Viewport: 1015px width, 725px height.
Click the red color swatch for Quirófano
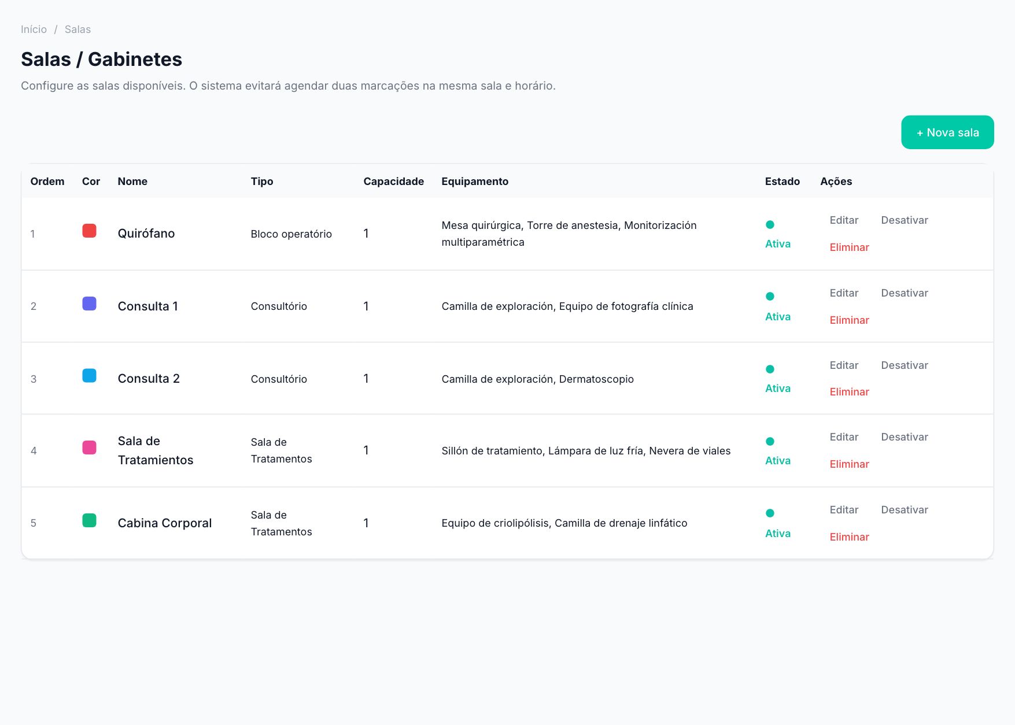(89, 231)
